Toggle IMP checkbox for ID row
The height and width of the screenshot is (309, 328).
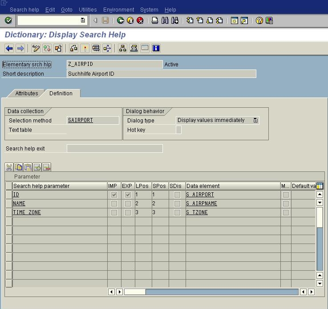point(114,195)
